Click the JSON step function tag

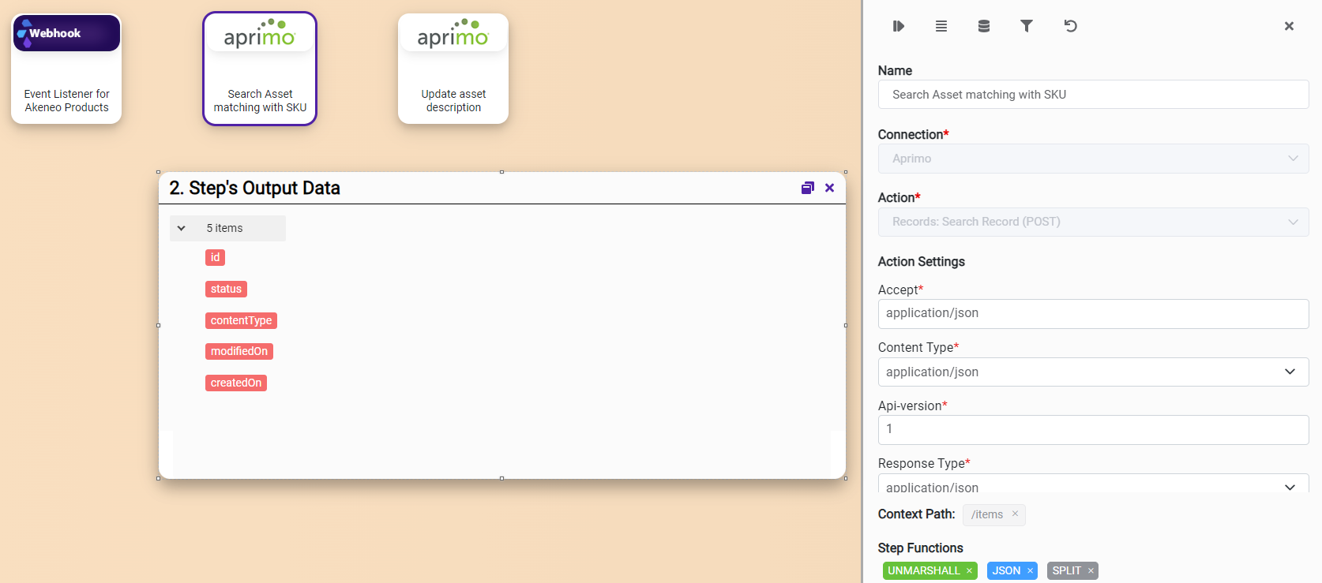pos(1005,571)
